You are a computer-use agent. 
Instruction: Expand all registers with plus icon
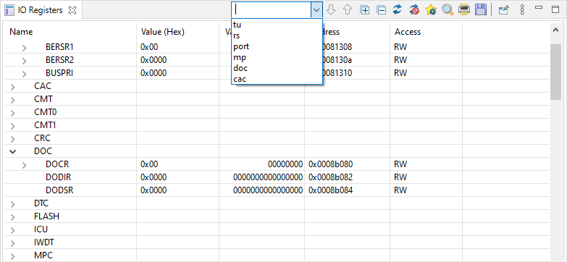tap(365, 10)
